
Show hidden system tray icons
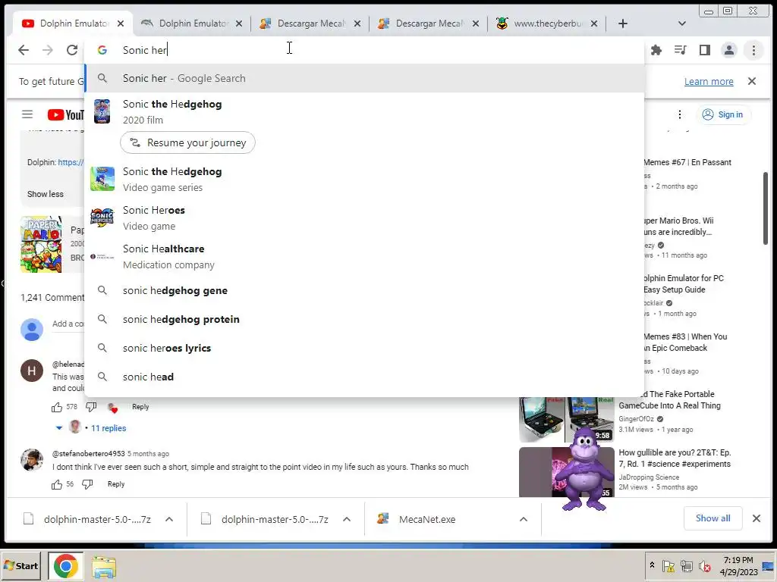coord(652,565)
